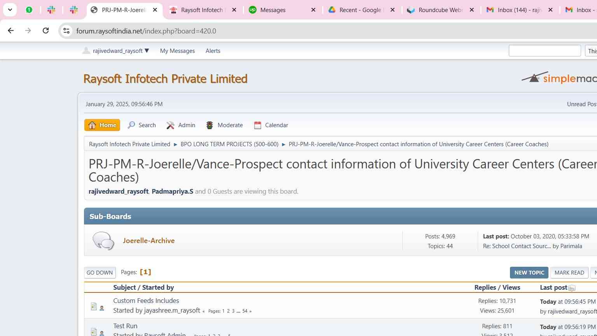Open the Calendar menu item
Screen dimensions: 597x336
coord(276,125)
